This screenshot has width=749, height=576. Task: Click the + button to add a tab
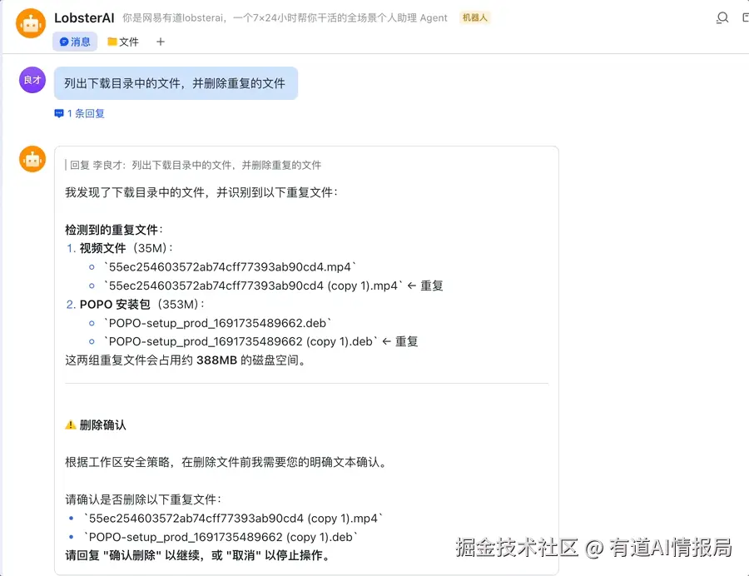coord(159,41)
